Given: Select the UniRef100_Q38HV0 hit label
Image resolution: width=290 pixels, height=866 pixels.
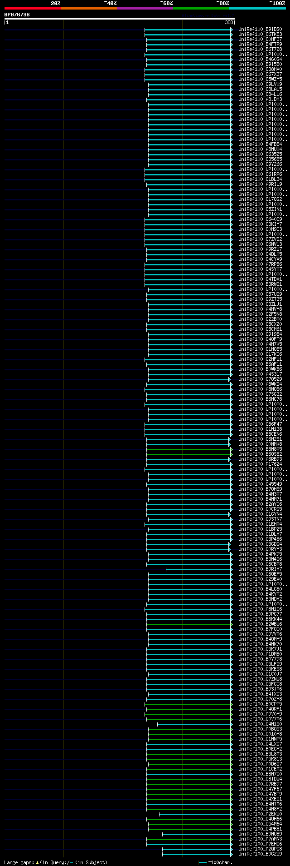Looking at the screenshot, I should [260, 69].
